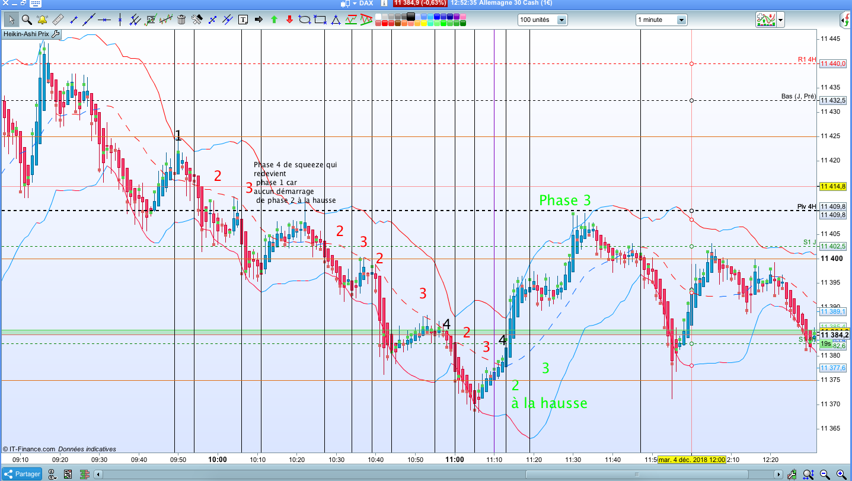This screenshot has height=481, width=852.
Task: Select the ruler measurement tool
Action: (x=58, y=20)
